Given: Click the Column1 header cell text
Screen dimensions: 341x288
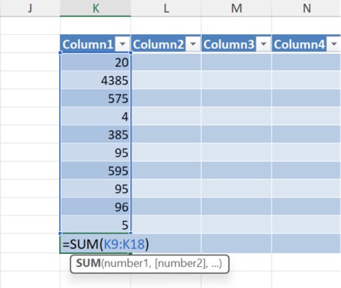Looking at the screenshot, I should (88, 44).
